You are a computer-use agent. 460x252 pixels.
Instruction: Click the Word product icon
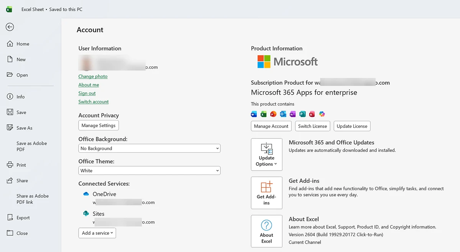click(x=254, y=114)
